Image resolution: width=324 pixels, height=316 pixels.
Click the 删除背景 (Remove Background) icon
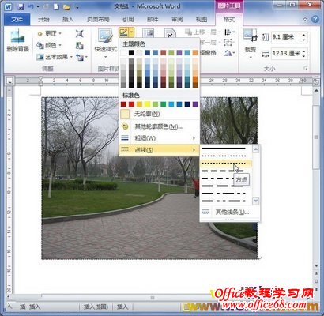pyautogui.click(x=17, y=37)
